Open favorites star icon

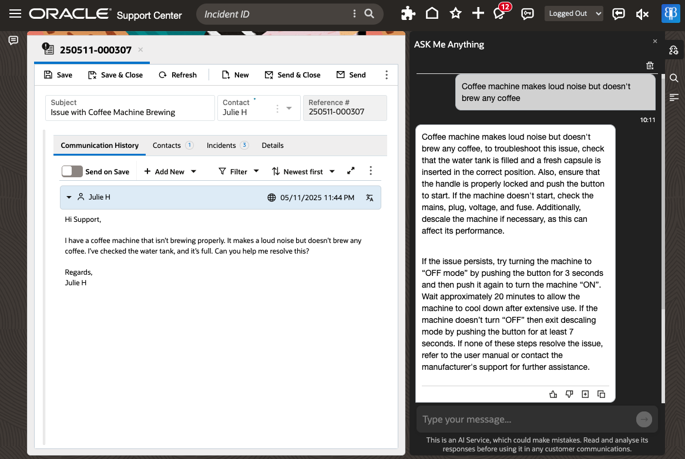click(456, 14)
